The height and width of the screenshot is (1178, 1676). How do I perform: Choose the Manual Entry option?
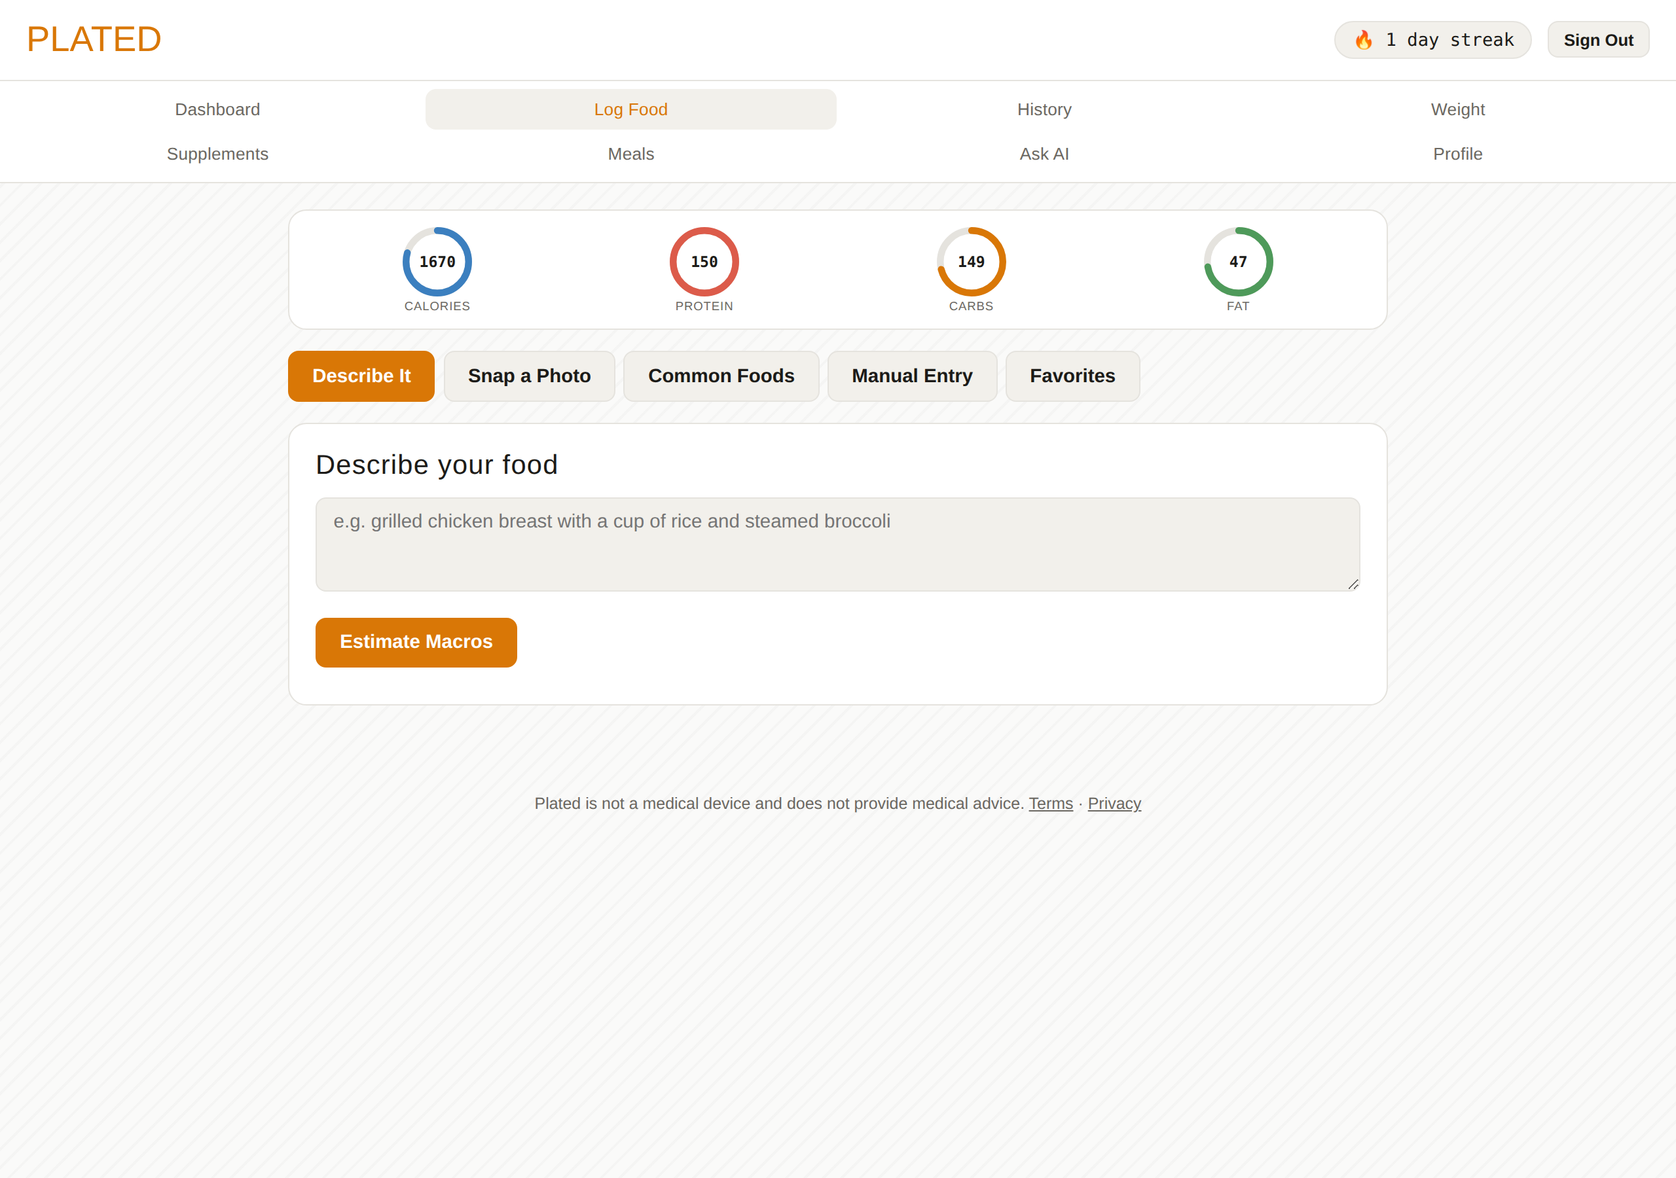(x=912, y=376)
